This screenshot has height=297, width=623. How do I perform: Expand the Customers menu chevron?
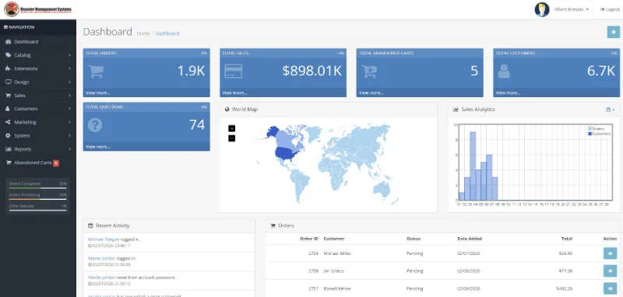coord(69,109)
